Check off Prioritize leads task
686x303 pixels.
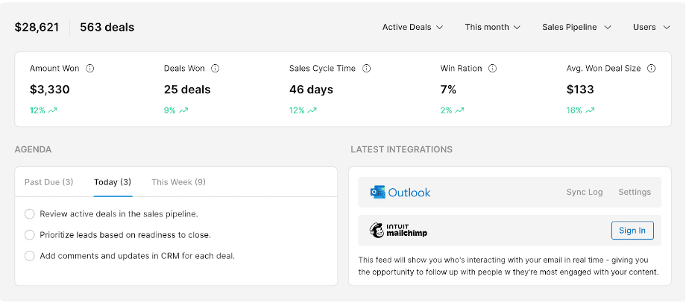(29, 235)
